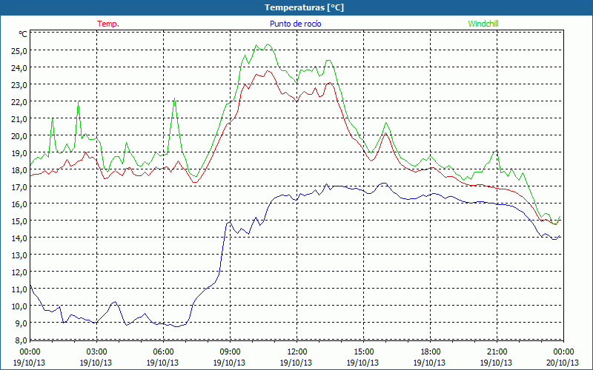Click the 19/10/13 date under 21:00
This screenshot has height=370, width=593.
496,363
